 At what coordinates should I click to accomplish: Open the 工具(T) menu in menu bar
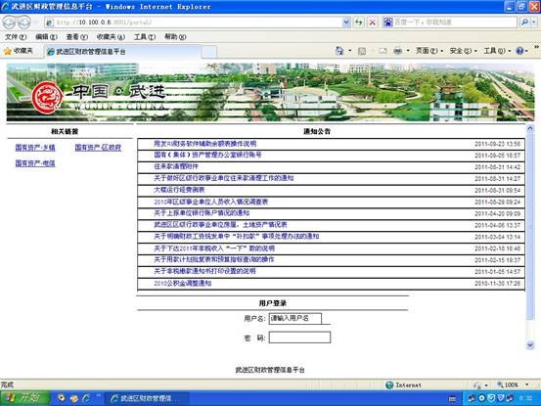tap(145, 36)
